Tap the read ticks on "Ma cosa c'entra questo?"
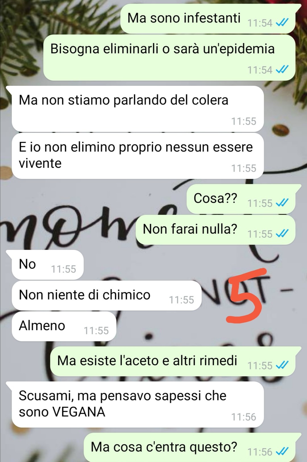The height and width of the screenshot is (462, 307). pyautogui.click(x=282, y=451)
